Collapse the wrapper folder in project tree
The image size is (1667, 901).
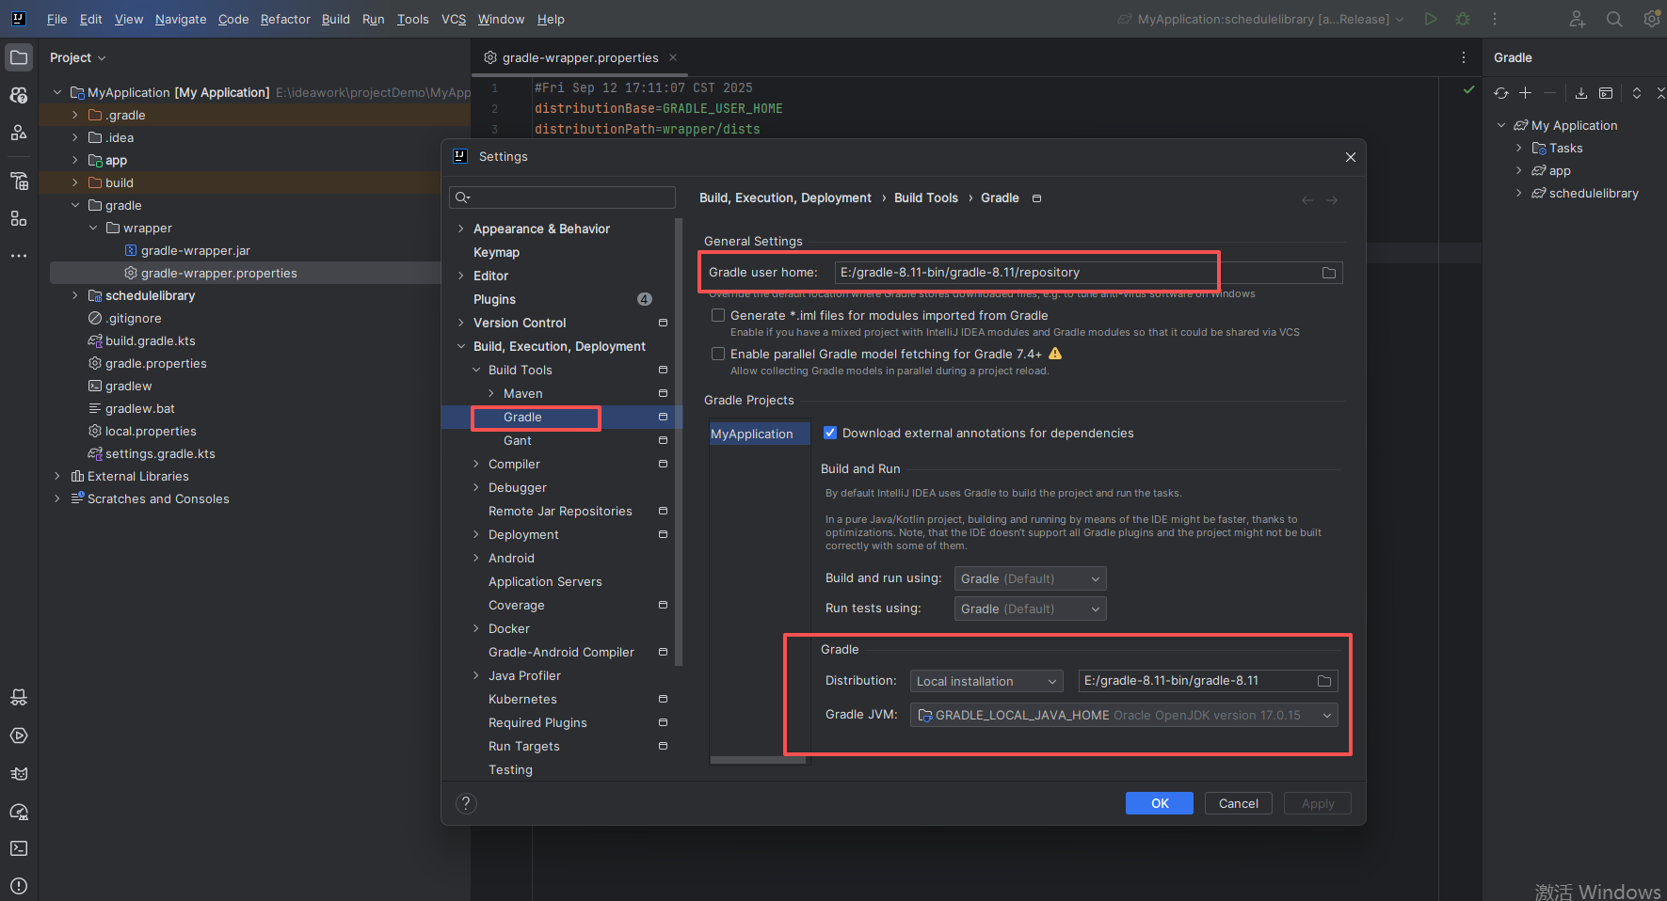tap(93, 228)
